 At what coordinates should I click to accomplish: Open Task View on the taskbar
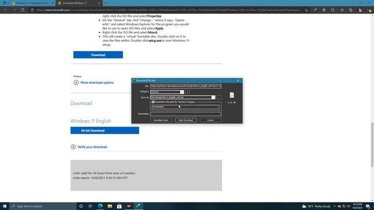click(91, 206)
